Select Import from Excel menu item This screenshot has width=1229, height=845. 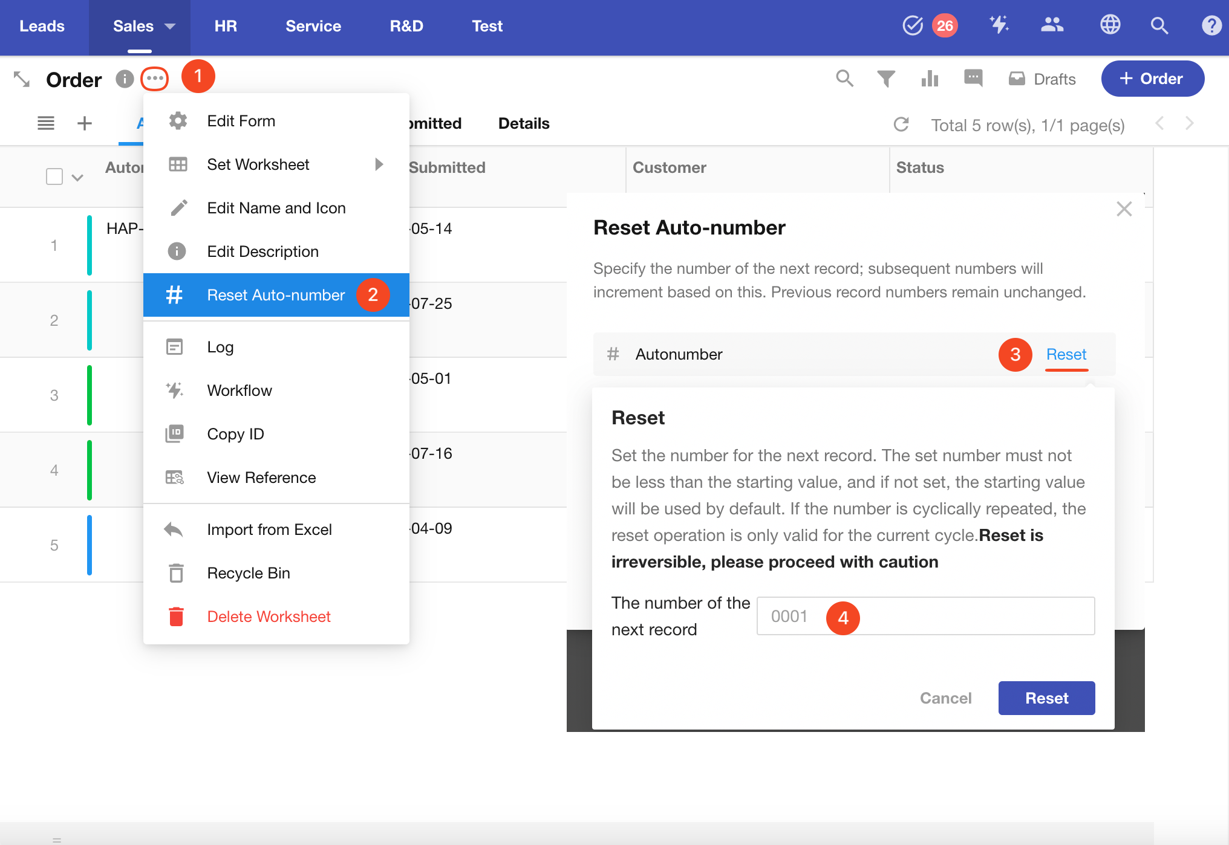(x=269, y=529)
